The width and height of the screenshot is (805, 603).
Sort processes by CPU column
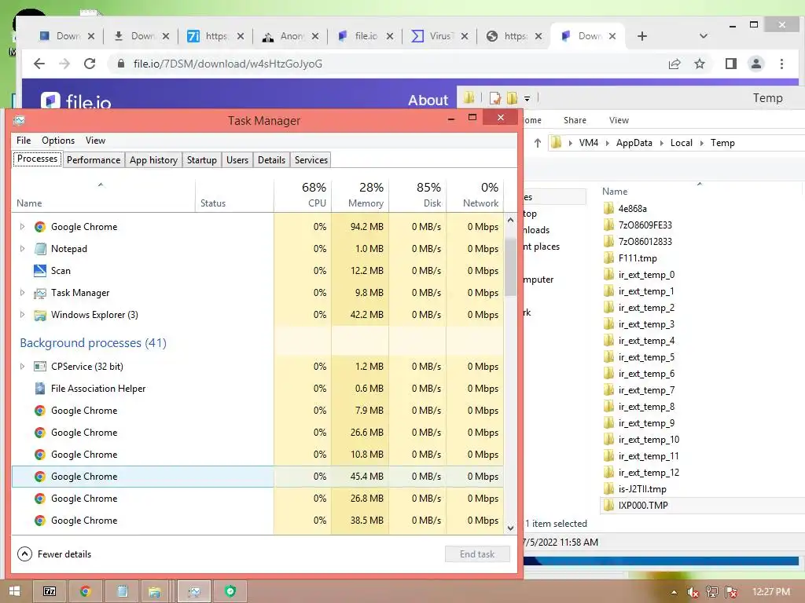click(x=303, y=195)
